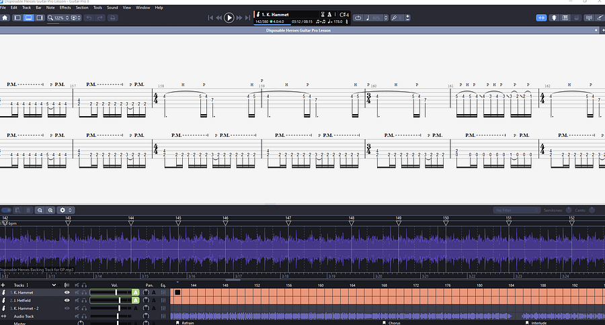Select the Disposable Heroes Guitar Pro Lesson tab
The image size is (605, 325).
pos(298,30)
